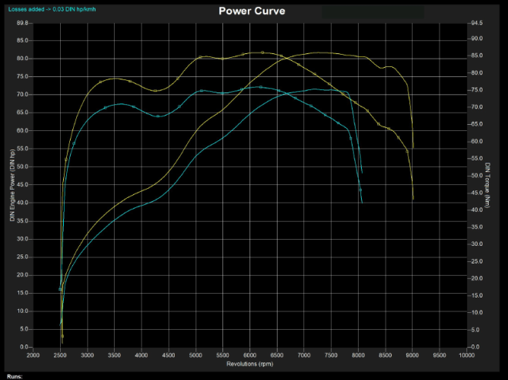Click the DIN Engine Power axis label

point(12,185)
